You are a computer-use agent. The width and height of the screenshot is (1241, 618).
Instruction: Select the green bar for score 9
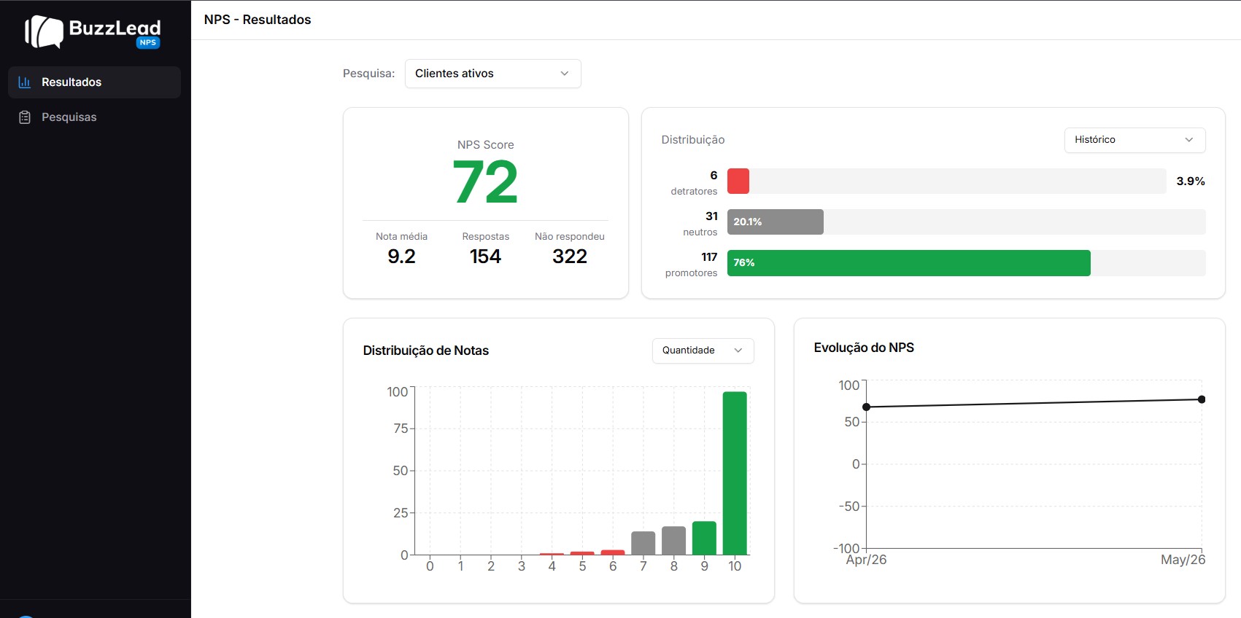click(x=704, y=539)
